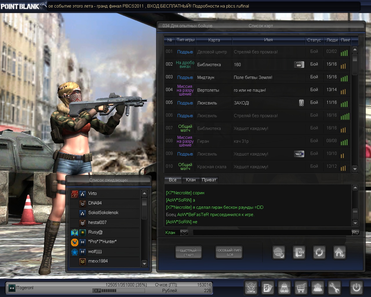Click Rusy@'s blue clan emblem
The width and height of the screenshot is (371, 297).
74,232
